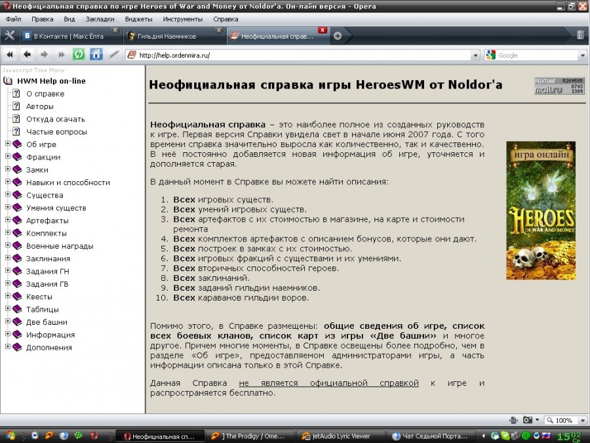Click the fast forward navigation button

pyautogui.click(x=62, y=55)
